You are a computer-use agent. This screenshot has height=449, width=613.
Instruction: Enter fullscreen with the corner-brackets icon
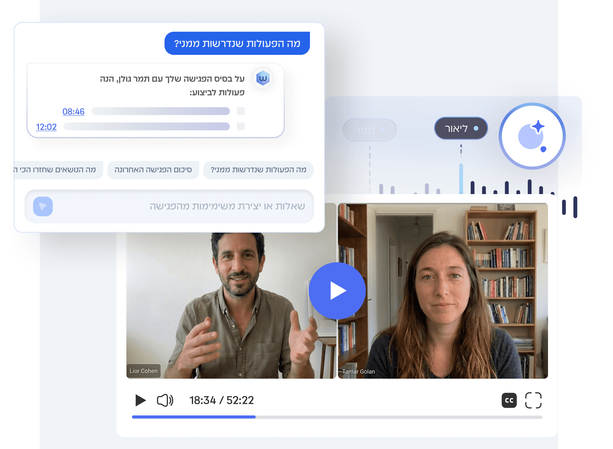coord(533,400)
